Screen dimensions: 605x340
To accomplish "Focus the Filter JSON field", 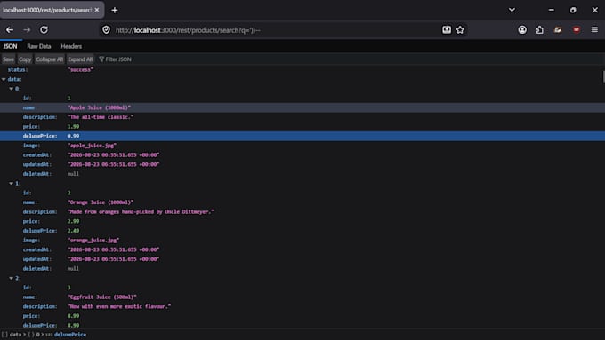I will 118,59.
